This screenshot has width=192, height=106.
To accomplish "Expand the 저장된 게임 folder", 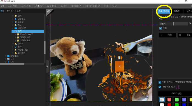I will (13, 50).
